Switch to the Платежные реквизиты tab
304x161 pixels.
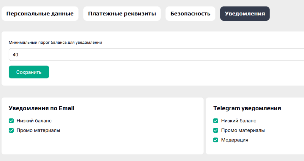(x=122, y=14)
